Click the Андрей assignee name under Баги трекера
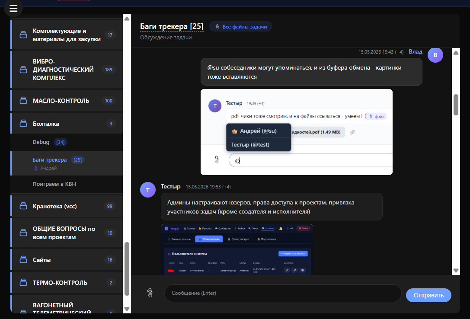The width and height of the screenshot is (470, 319). tap(48, 168)
